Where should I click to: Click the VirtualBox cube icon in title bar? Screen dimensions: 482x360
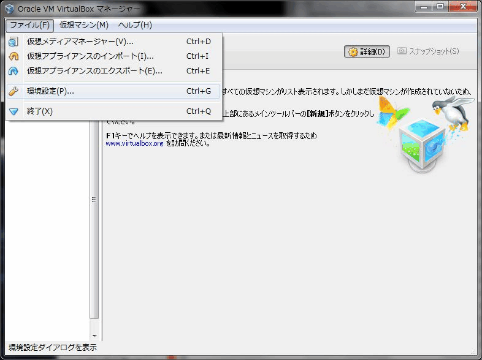10,9
